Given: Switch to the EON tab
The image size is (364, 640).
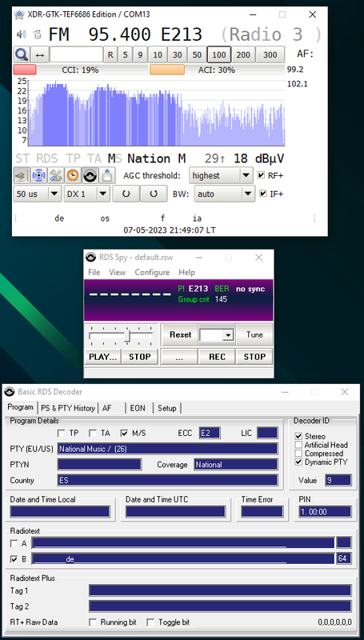Looking at the screenshot, I should 138,408.
